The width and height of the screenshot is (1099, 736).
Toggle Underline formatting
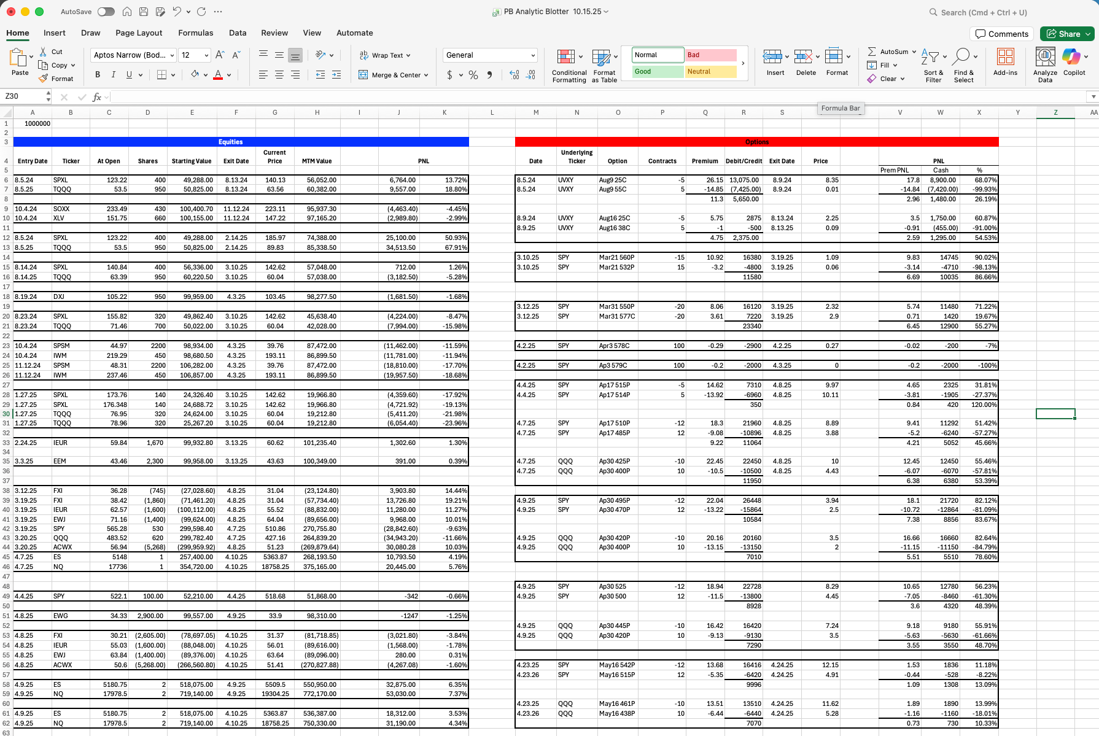click(x=129, y=74)
